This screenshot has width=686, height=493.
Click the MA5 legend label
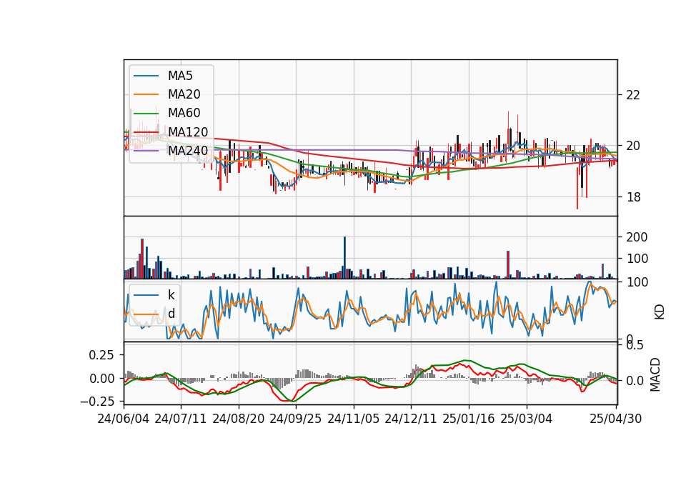180,76
